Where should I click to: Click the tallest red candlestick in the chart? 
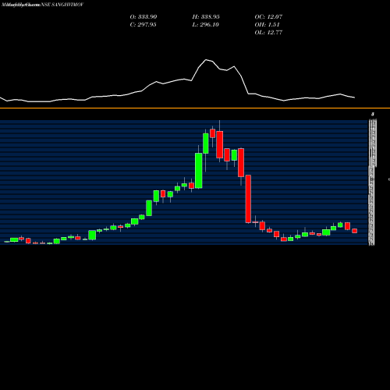(x=248, y=199)
